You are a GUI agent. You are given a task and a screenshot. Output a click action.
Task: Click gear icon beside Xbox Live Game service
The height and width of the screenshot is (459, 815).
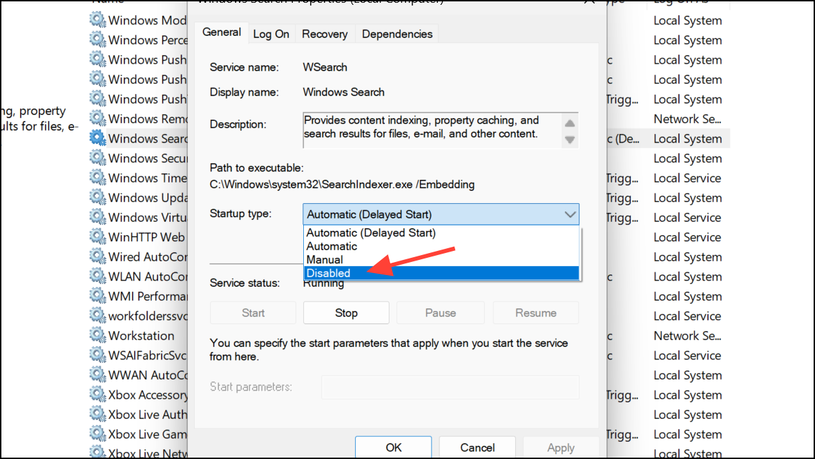tap(97, 434)
